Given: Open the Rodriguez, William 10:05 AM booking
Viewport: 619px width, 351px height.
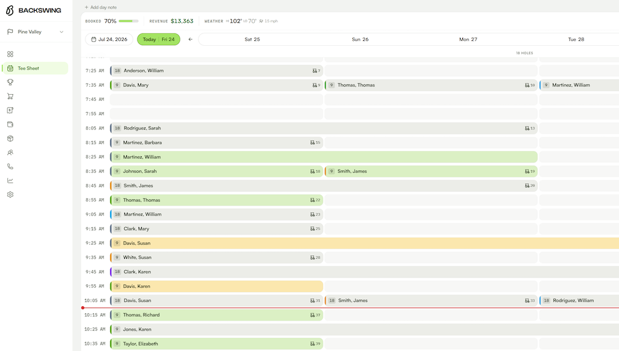Looking at the screenshot, I should point(579,300).
